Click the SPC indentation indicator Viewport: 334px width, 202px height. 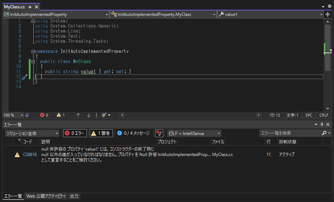[309, 115]
